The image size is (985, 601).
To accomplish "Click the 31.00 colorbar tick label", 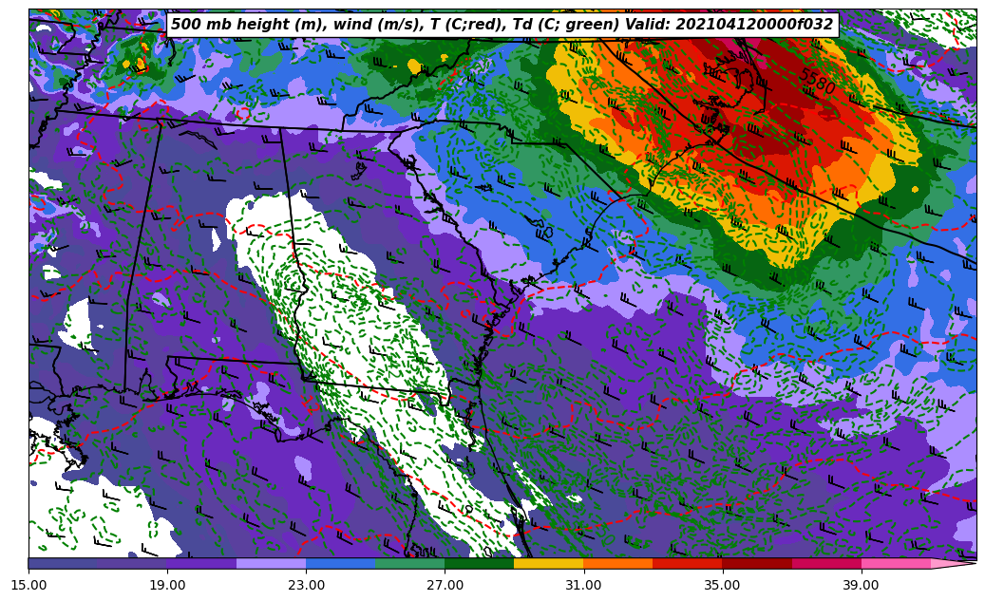I will pyautogui.click(x=583, y=585).
